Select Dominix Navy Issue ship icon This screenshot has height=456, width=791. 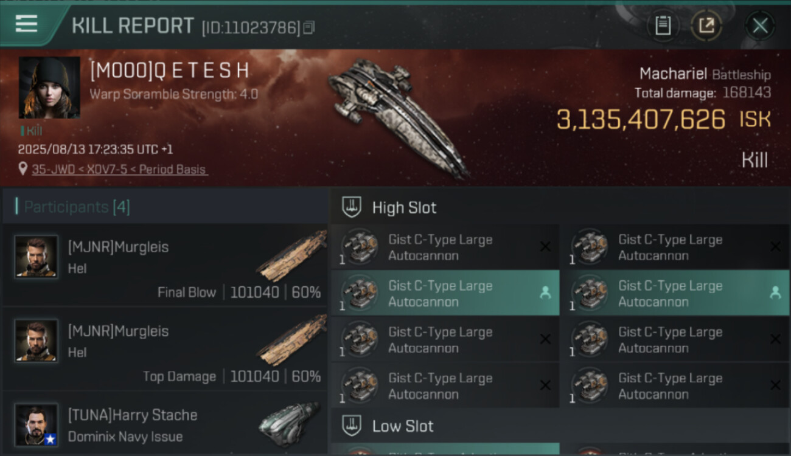coord(288,423)
